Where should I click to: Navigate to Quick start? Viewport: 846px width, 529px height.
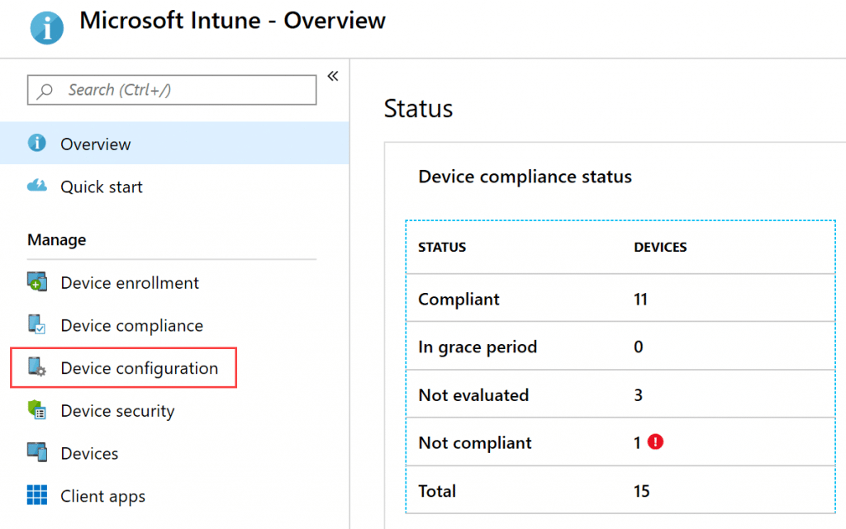[x=102, y=187]
